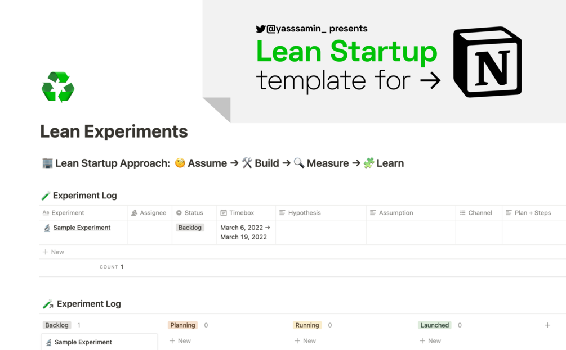Image resolution: width=566 pixels, height=350 pixels.
Task: Add new card under Planning column
Action: point(180,341)
